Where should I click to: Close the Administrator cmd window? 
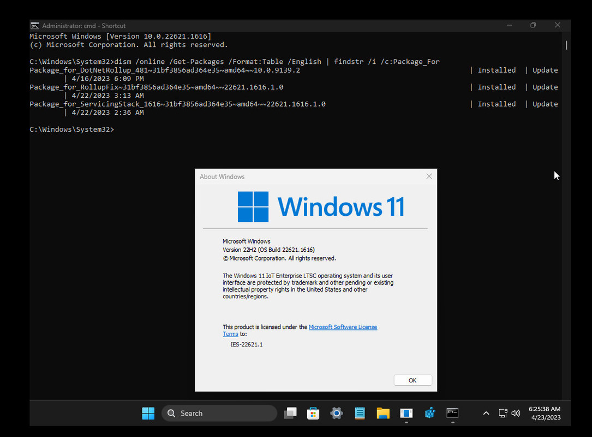click(x=557, y=25)
